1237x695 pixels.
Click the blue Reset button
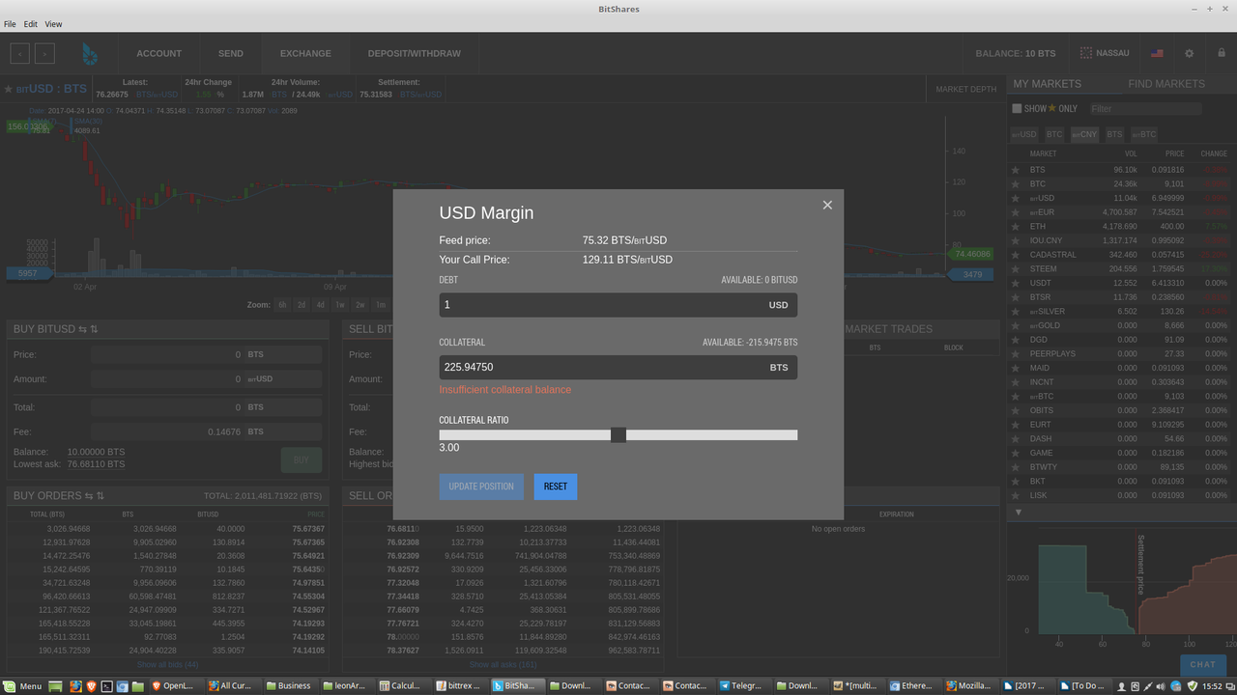tap(556, 486)
